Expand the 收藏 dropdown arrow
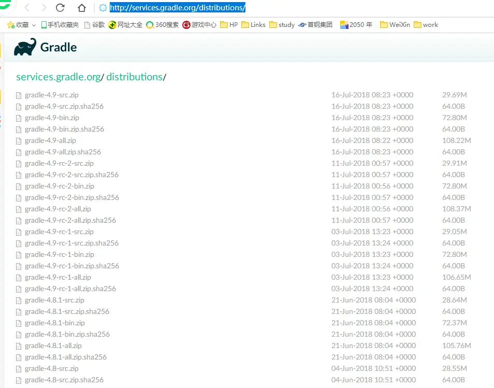 click(x=34, y=25)
